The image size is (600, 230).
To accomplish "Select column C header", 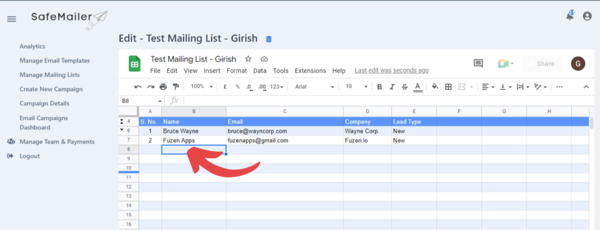I will pyautogui.click(x=285, y=111).
